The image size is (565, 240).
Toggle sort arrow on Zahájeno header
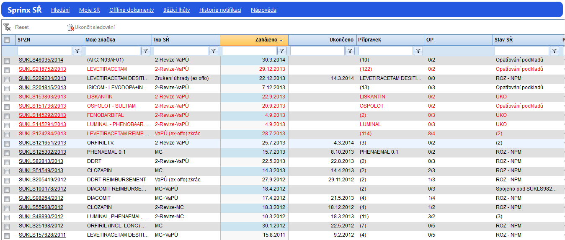pos(281,40)
